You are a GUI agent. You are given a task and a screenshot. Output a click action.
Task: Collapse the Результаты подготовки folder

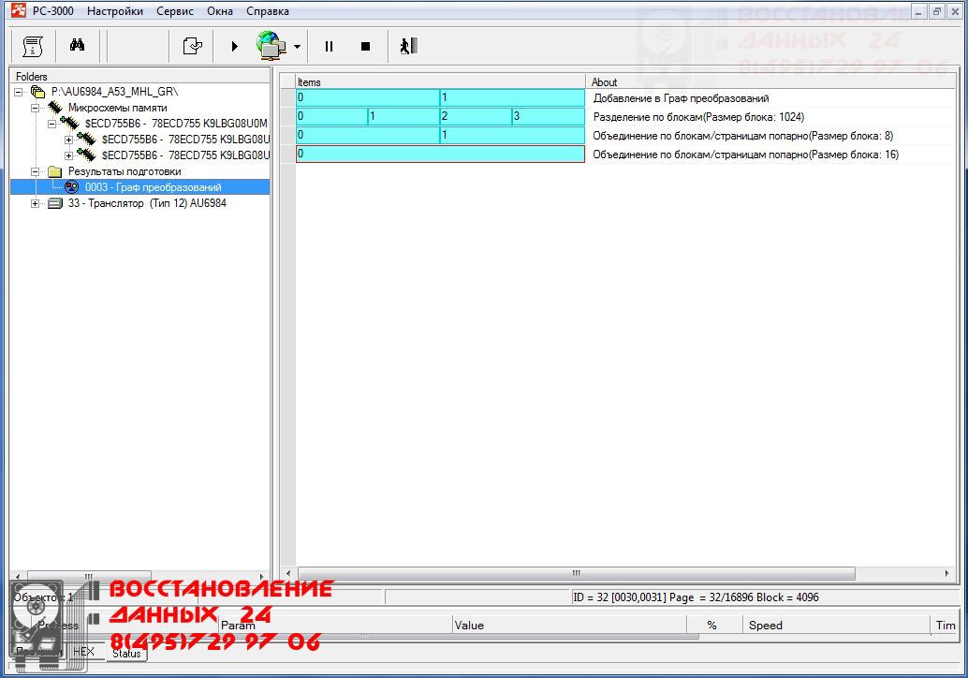pos(36,171)
